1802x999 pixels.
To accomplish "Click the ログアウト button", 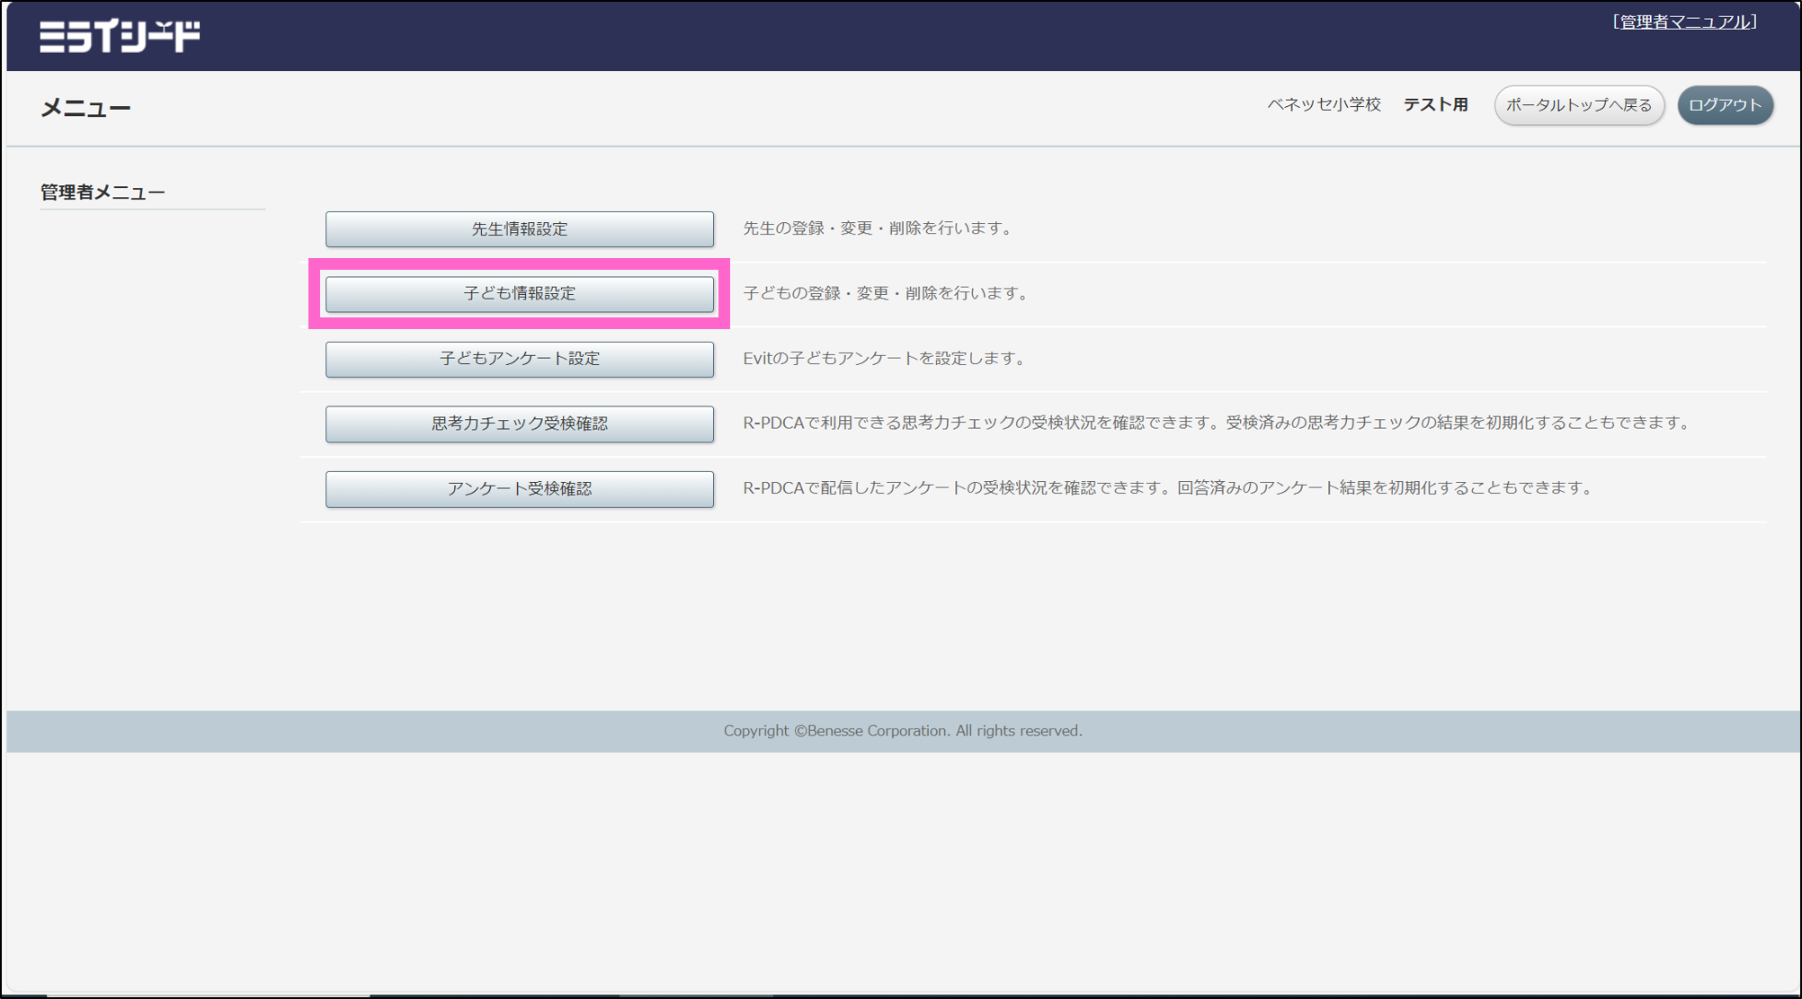I will [1724, 104].
